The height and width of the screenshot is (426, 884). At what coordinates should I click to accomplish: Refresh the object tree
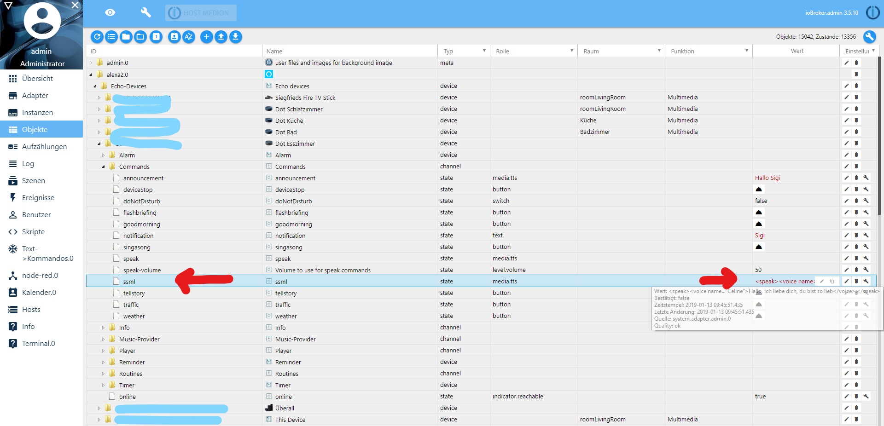[x=97, y=37]
